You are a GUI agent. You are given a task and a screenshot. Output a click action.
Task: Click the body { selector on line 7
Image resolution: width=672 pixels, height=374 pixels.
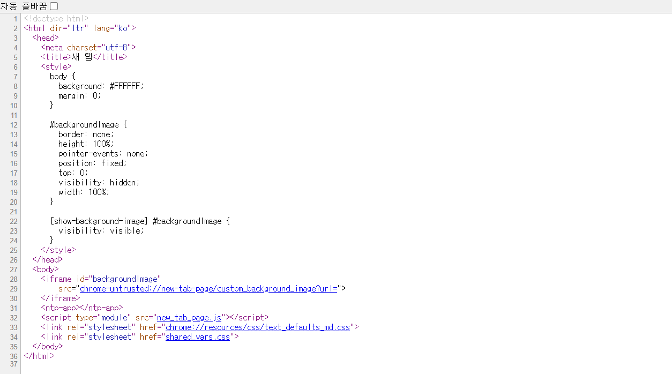[63, 76]
